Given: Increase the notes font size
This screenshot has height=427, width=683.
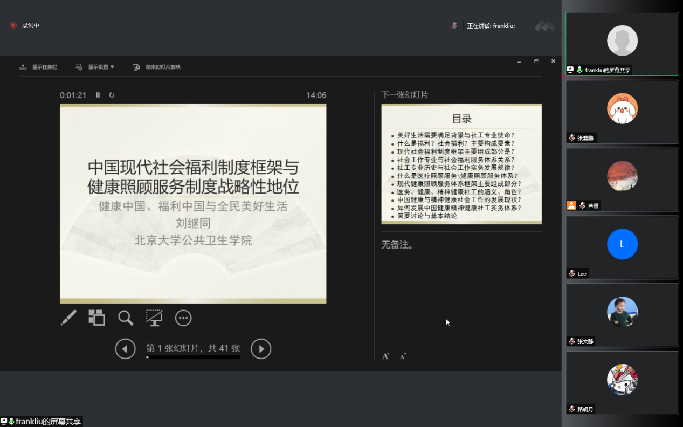Looking at the screenshot, I should coord(385,356).
